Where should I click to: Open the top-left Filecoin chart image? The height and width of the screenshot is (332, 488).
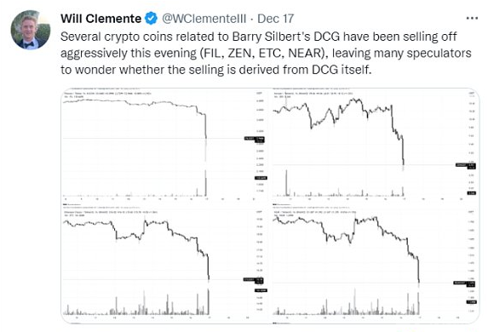165,146
